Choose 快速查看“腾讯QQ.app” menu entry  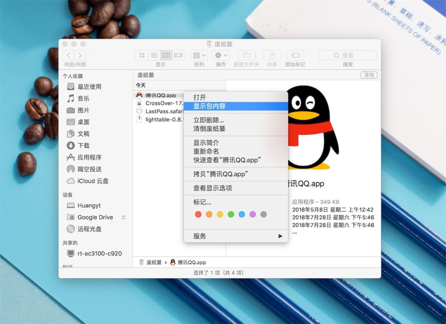click(236, 160)
